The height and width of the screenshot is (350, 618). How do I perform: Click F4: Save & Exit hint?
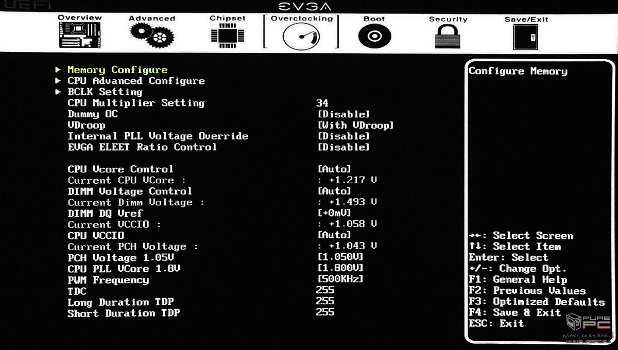pyautogui.click(x=514, y=313)
